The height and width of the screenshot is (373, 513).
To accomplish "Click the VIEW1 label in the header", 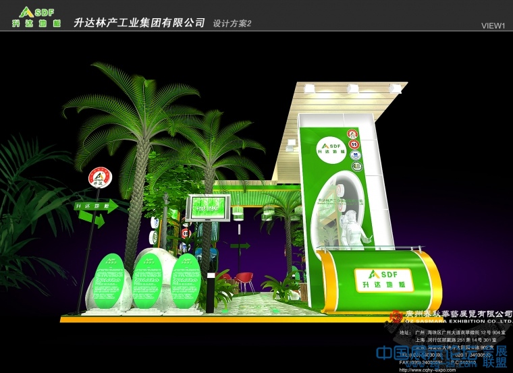I will tap(493, 26).
